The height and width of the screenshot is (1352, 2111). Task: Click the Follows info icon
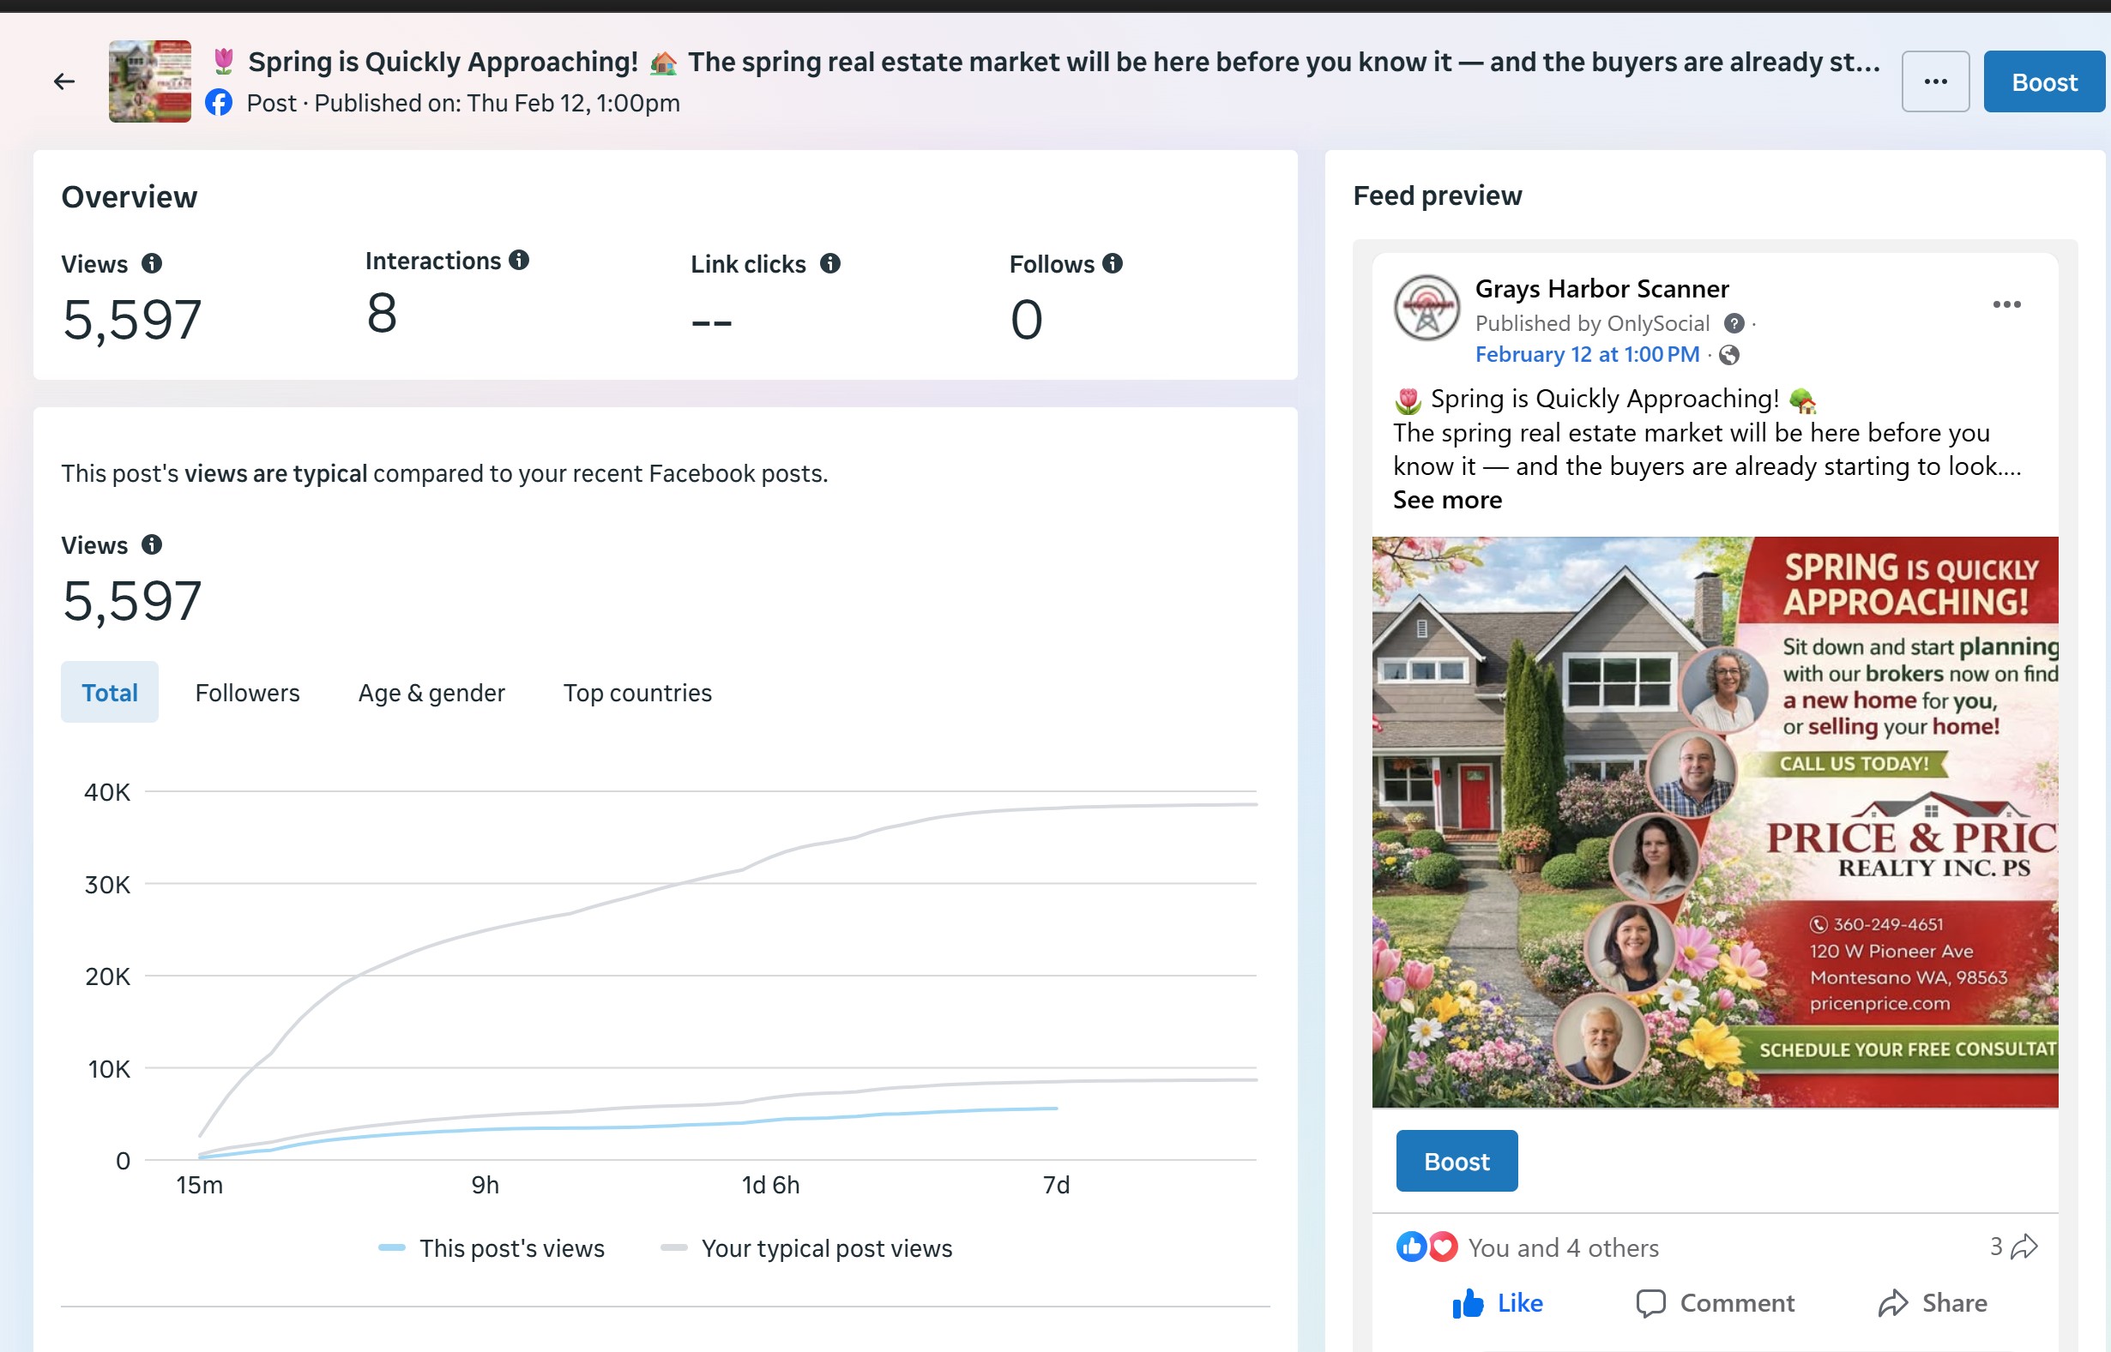coord(1113,263)
